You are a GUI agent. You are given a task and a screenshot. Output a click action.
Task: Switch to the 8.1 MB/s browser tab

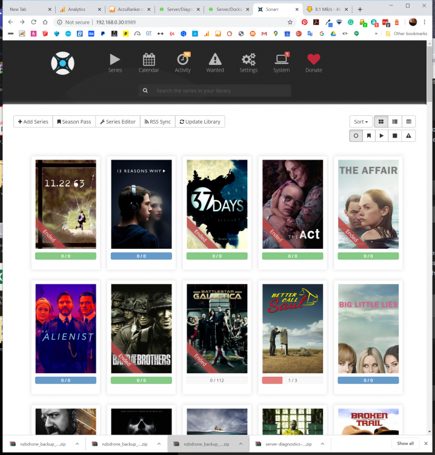tap(328, 9)
